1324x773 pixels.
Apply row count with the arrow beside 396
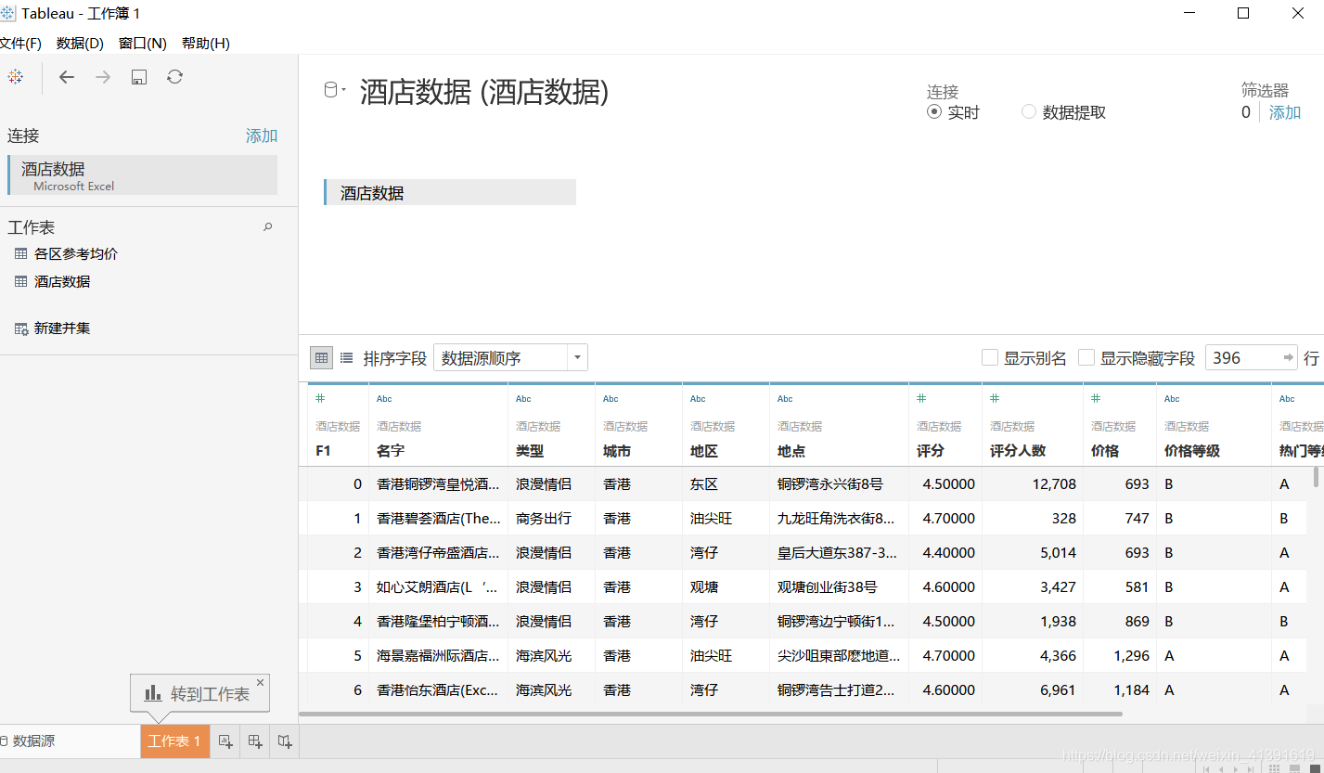pos(1289,357)
